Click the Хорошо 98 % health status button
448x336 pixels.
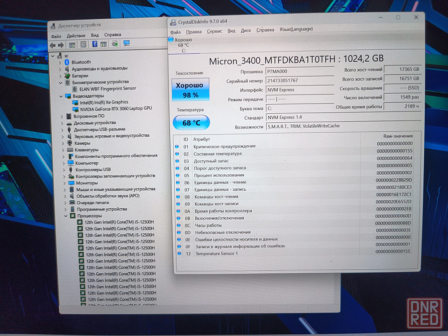click(190, 90)
